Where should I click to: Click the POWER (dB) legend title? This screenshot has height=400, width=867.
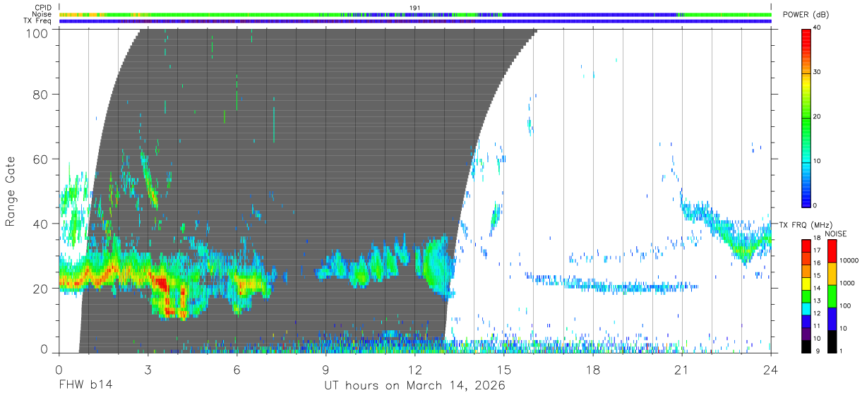point(805,15)
